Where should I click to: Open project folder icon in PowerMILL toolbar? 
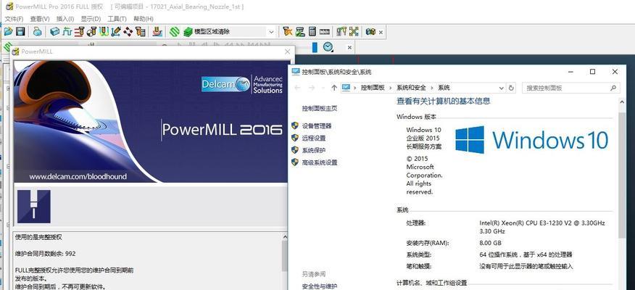[x=8, y=31]
